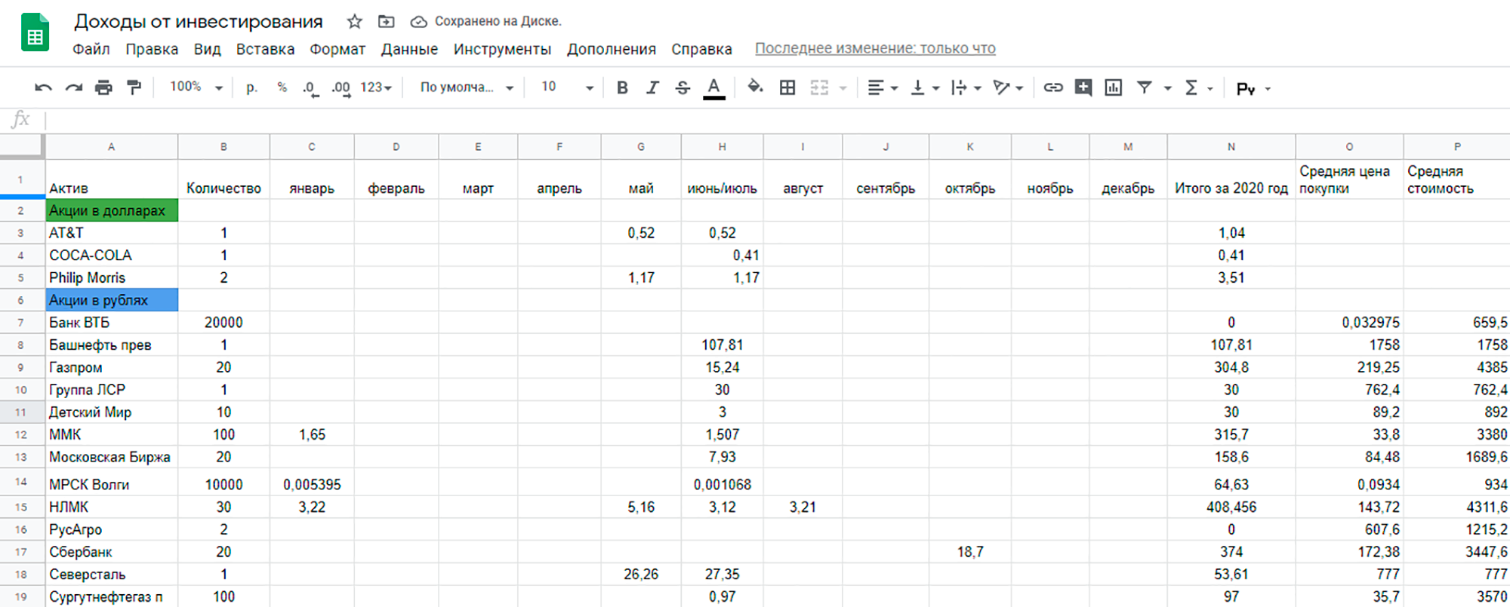Viewport: 1510px width, 607px height.
Task: Select green cell Акции в долларах
Action: [x=112, y=210]
